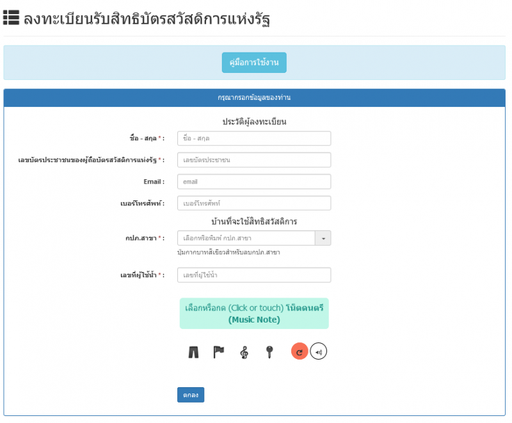The width and height of the screenshot is (512, 423).
Task: Expand the กปภ.สาขา dropdown arrow
Action: pos(323,238)
